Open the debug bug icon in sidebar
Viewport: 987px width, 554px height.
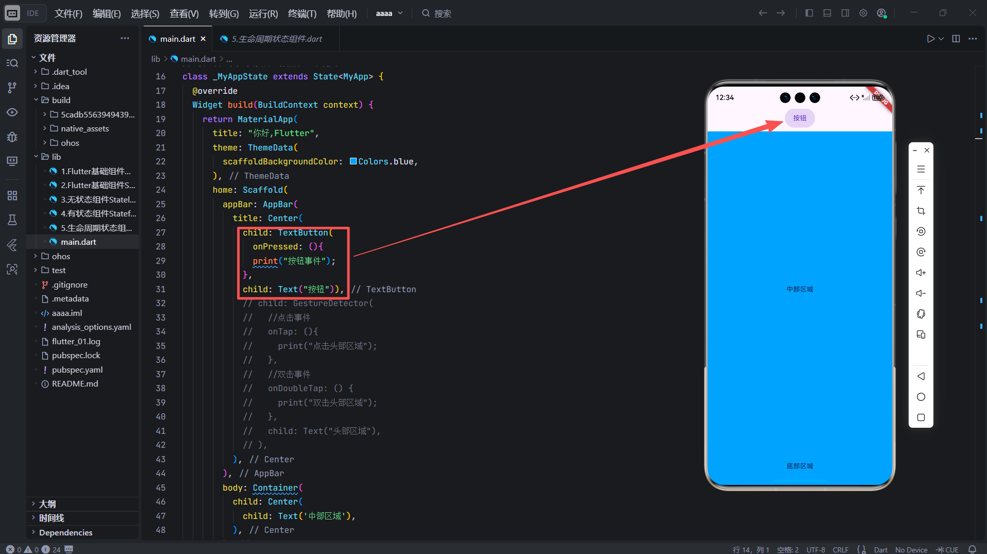pyautogui.click(x=12, y=137)
